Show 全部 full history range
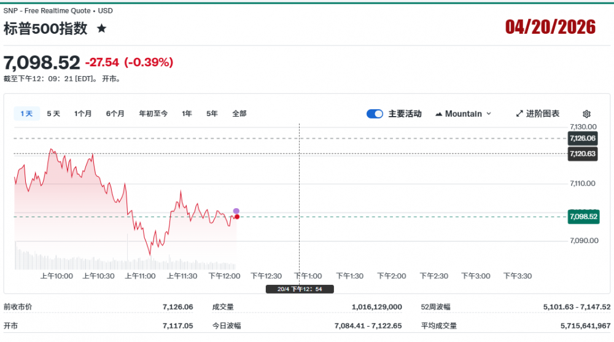The image size is (614, 342). click(x=239, y=114)
